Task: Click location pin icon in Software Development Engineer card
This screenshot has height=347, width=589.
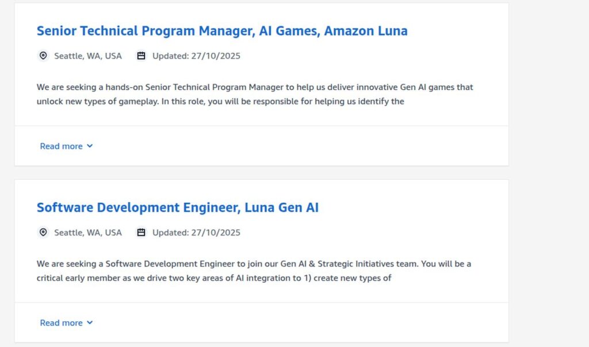Action: click(43, 232)
